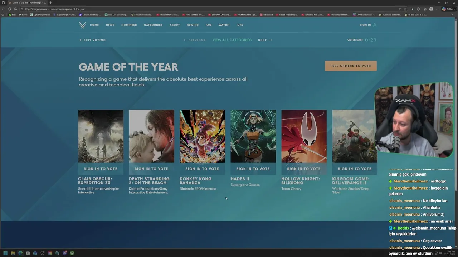The width and height of the screenshot is (458, 257).
Task: Open the REWIND menu item
Action: (x=193, y=25)
